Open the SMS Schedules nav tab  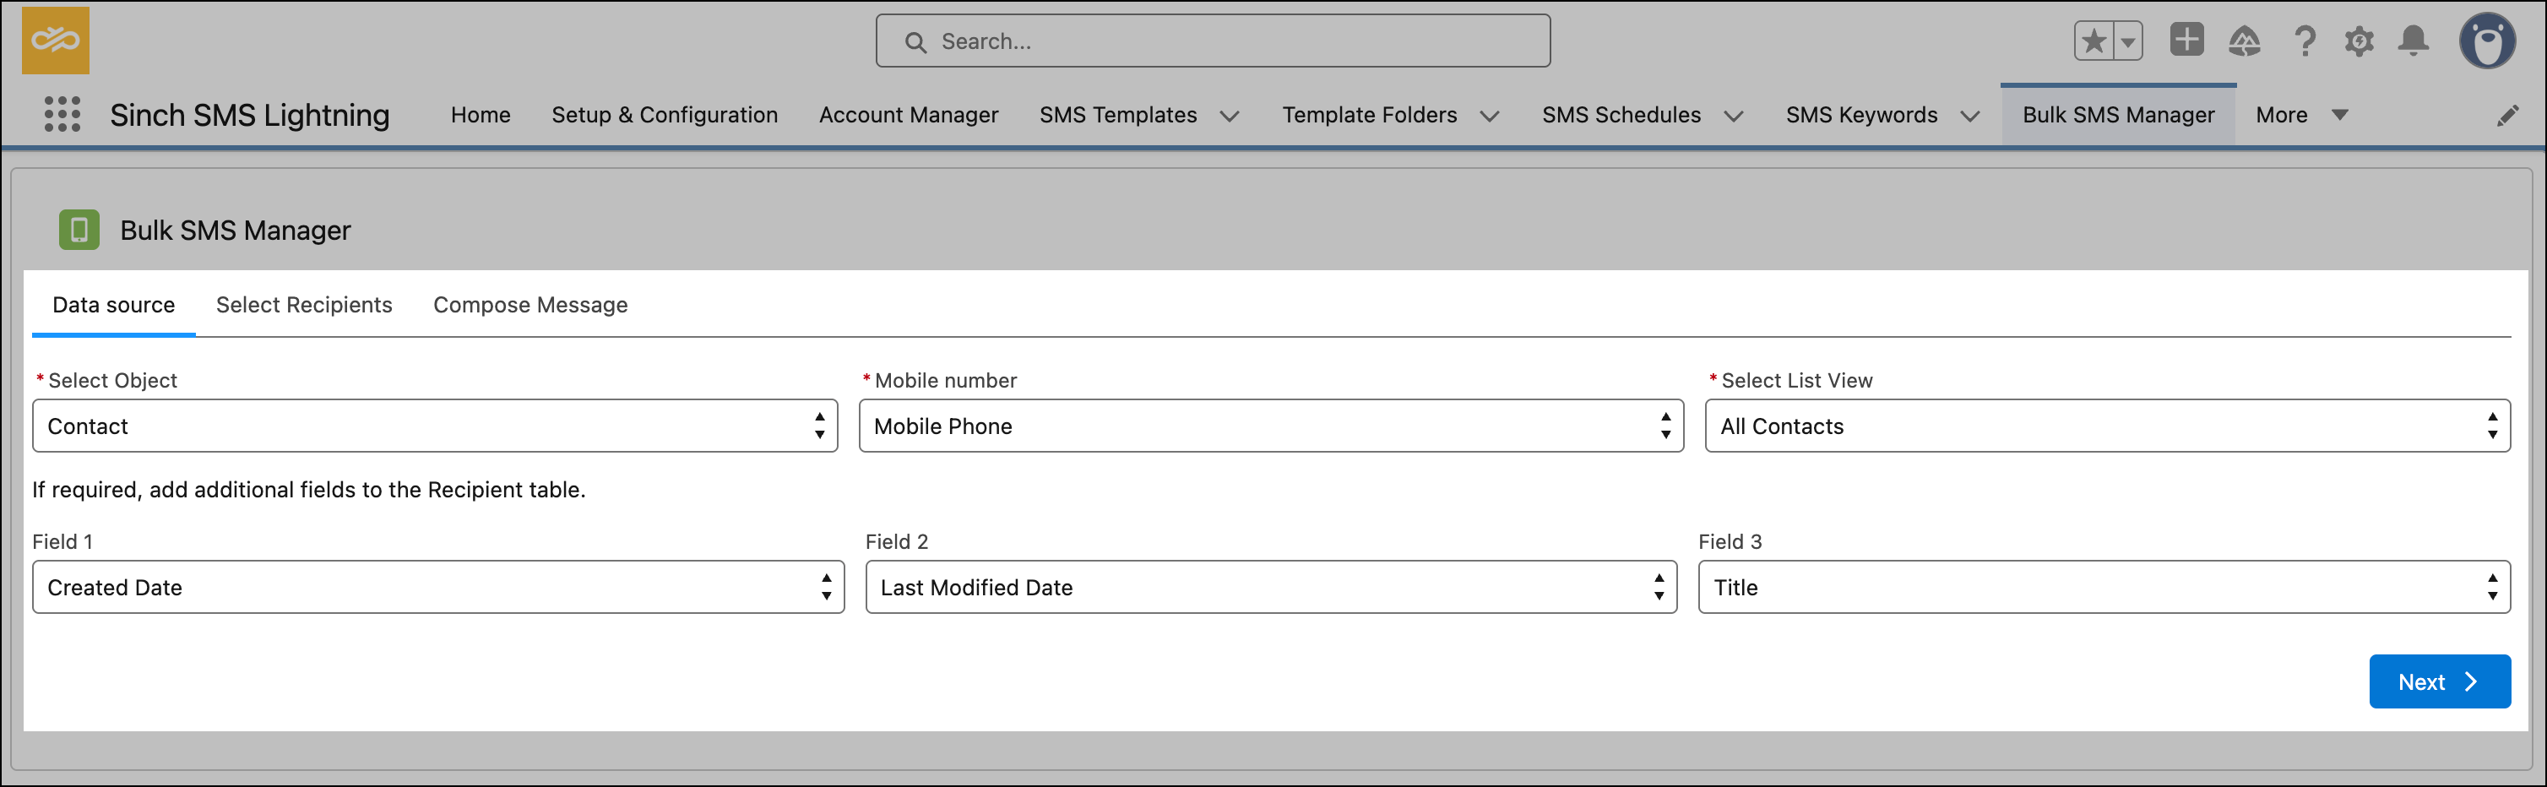[1621, 115]
